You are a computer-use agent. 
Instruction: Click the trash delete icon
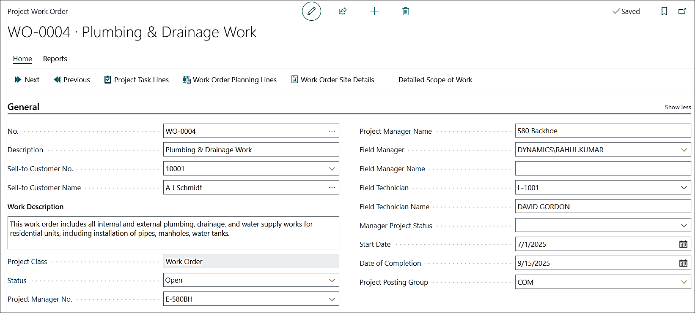(x=405, y=11)
